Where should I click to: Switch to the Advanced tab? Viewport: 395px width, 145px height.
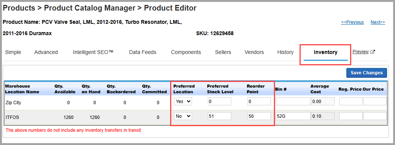click(46, 52)
